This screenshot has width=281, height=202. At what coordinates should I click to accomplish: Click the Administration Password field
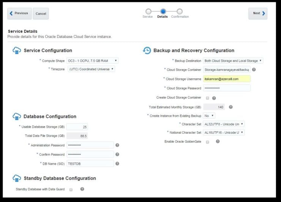pos(90,145)
